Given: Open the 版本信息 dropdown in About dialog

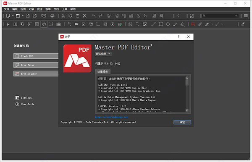Looking at the screenshot, I should 103,54.
